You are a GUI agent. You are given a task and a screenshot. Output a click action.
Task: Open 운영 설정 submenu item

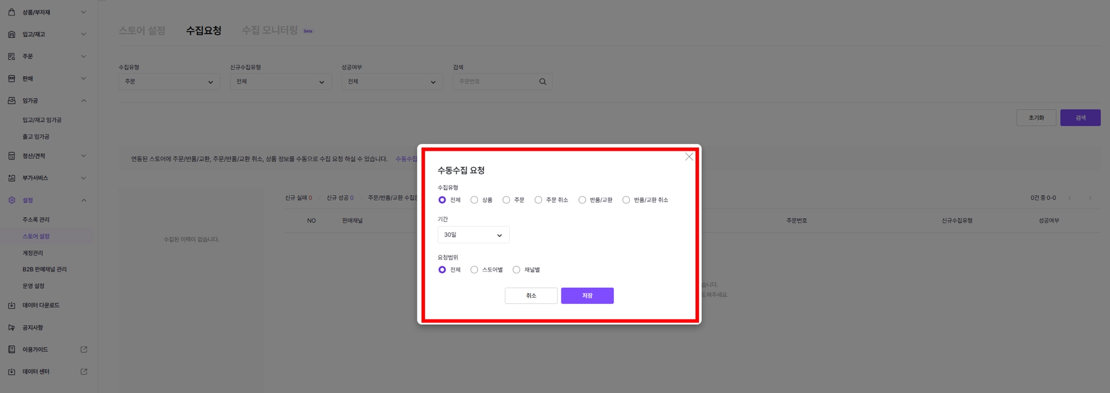click(34, 286)
